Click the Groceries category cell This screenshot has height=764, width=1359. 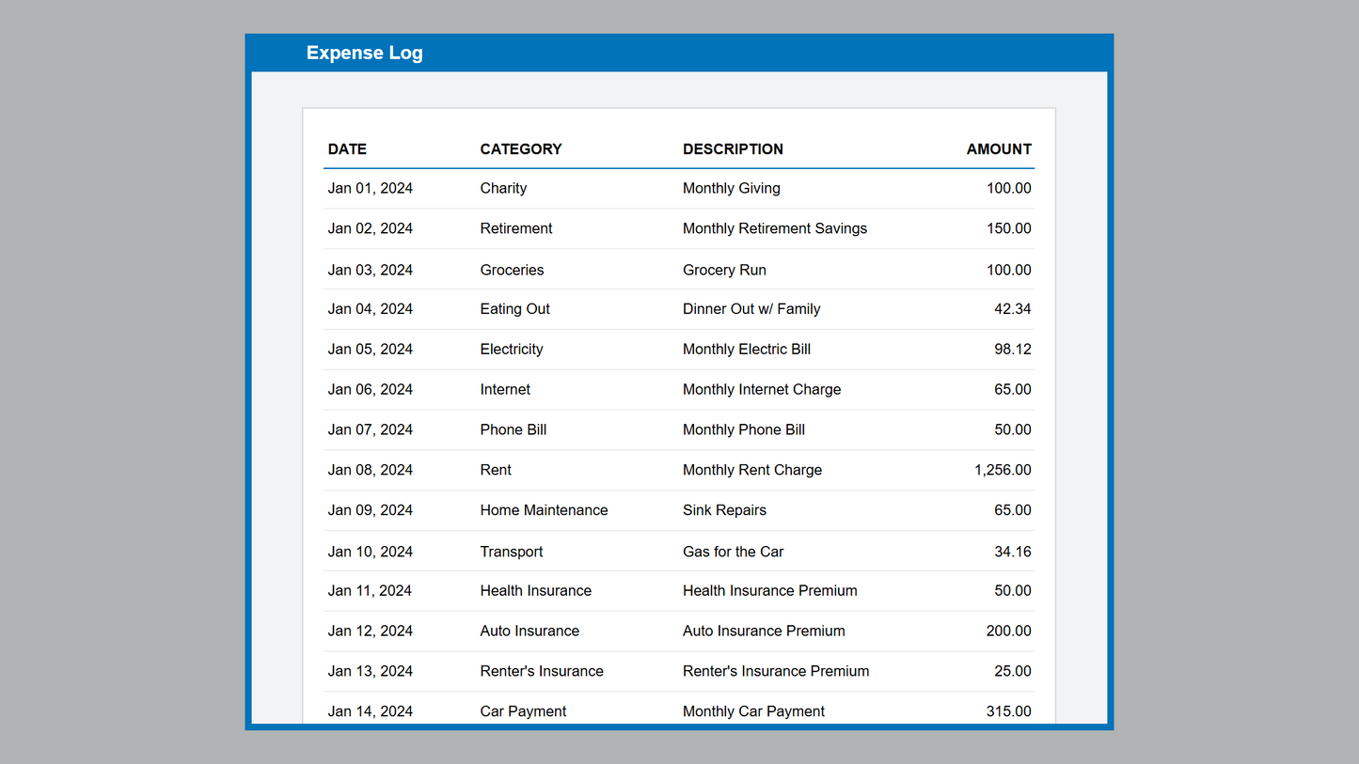coord(512,270)
